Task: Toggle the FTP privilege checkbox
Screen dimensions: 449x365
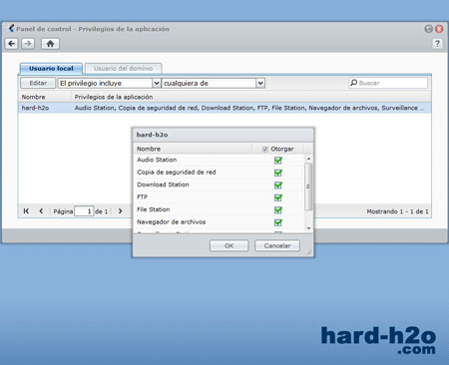Action: (278, 197)
